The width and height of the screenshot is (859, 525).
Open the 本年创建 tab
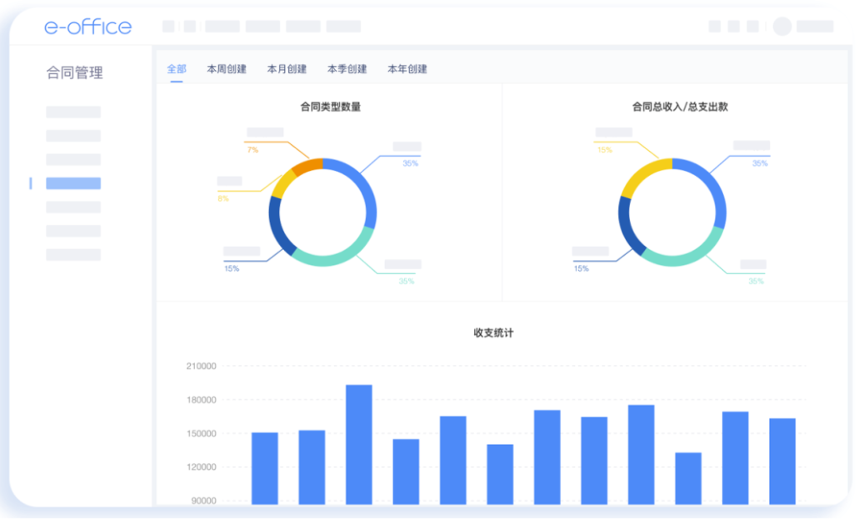coord(407,69)
